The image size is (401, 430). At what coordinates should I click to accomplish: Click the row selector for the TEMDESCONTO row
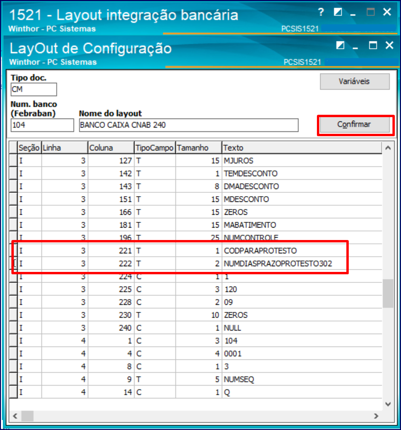tap(13, 174)
